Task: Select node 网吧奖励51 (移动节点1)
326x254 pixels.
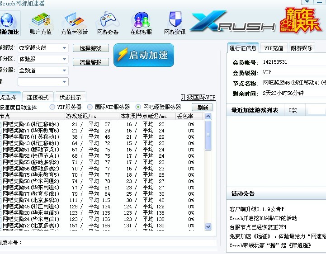Action: (31, 150)
